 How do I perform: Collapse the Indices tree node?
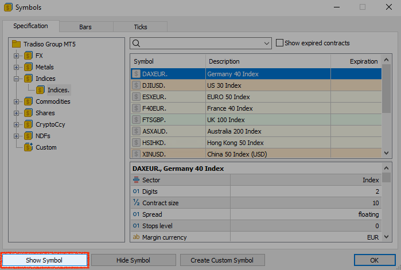coord(17,79)
